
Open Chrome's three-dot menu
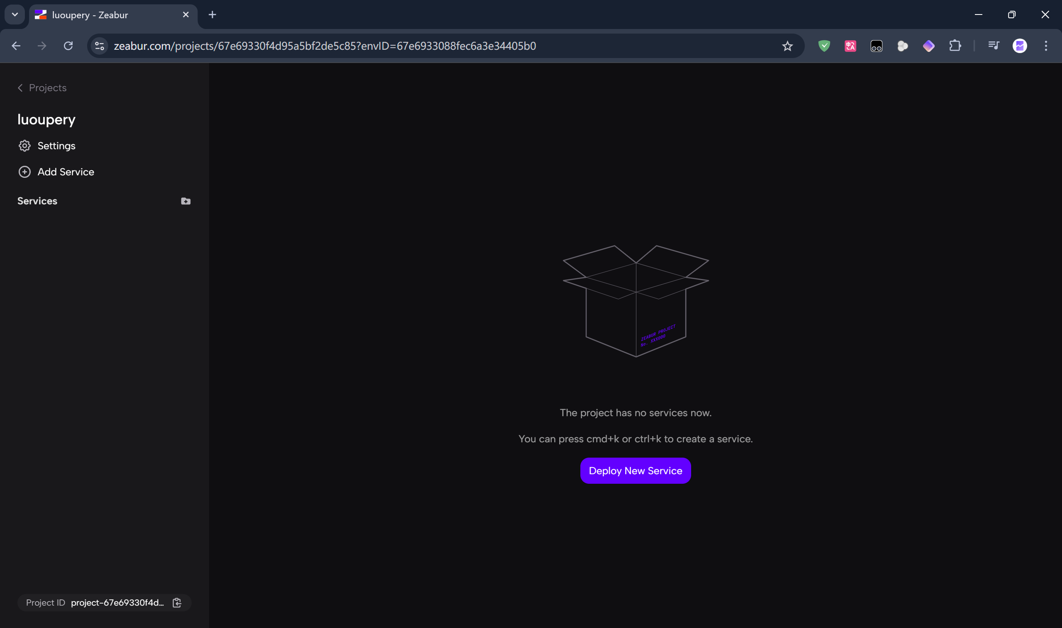(1046, 46)
